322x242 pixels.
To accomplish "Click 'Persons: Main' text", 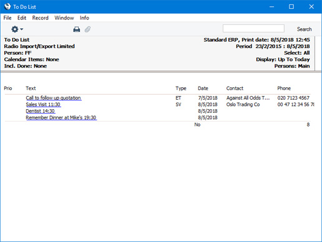I will click(x=292, y=66).
